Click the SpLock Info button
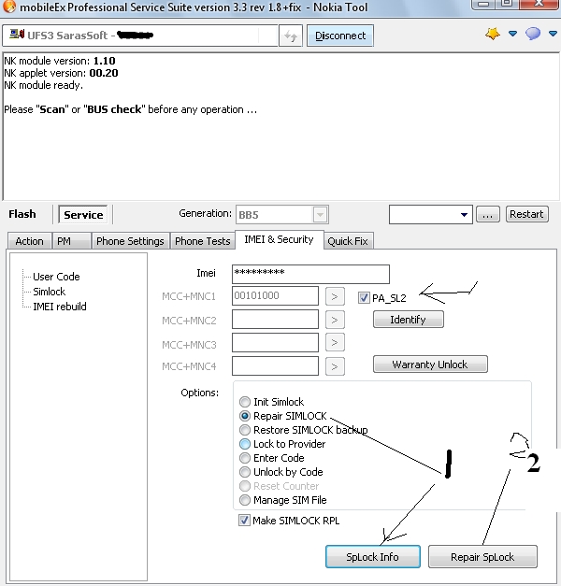The height and width of the screenshot is (586, 561). [372, 557]
